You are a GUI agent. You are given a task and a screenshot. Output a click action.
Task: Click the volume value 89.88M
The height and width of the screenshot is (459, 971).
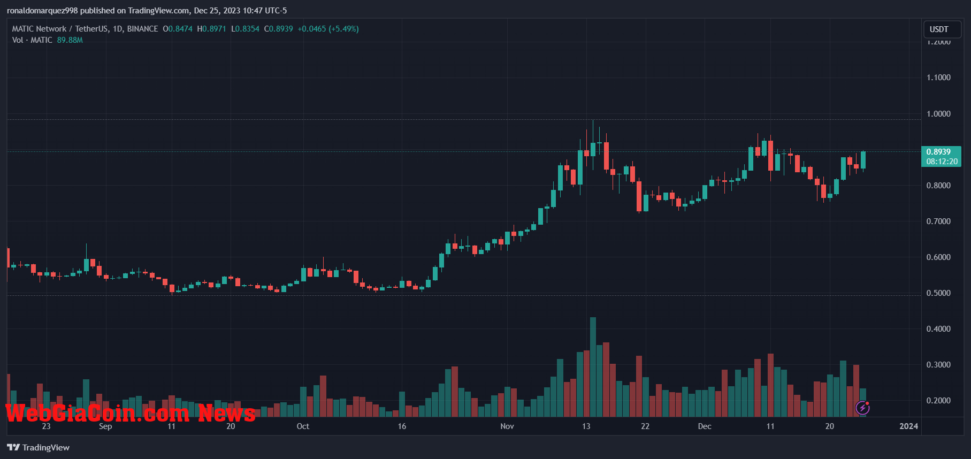[70, 40]
